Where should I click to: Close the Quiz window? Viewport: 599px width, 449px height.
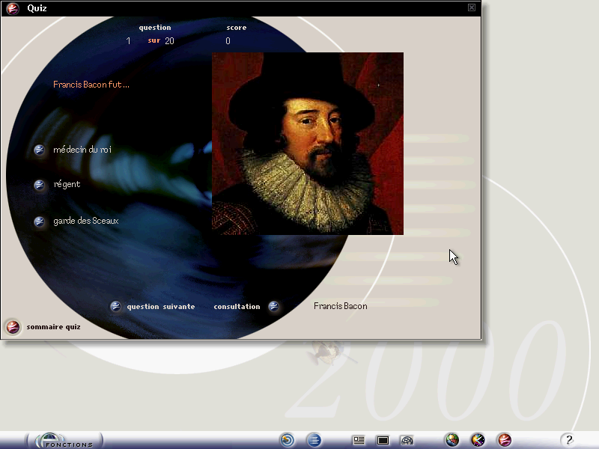coord(472,7)
